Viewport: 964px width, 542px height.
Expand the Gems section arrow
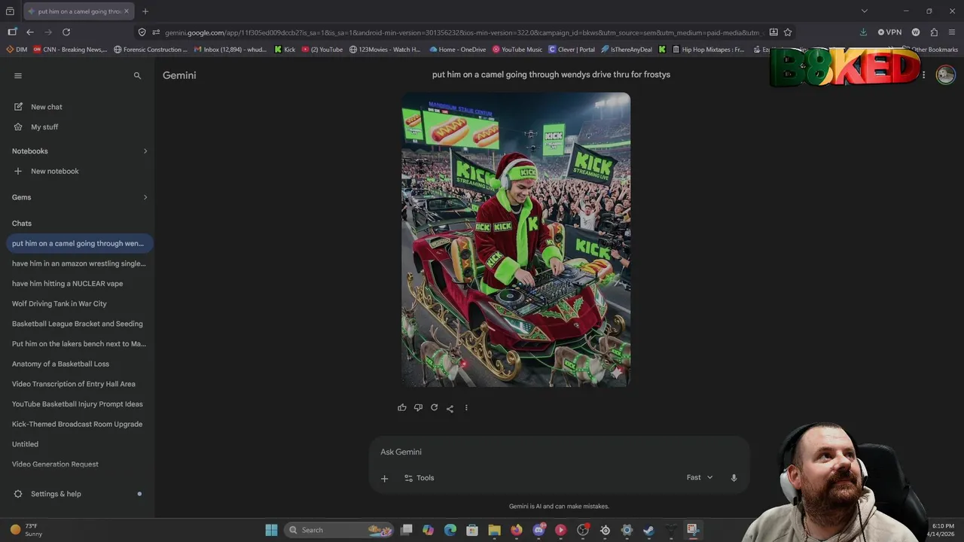coord(145,197)
